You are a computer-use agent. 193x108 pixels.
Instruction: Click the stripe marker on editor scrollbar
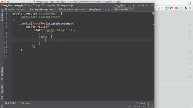point(153,25)
